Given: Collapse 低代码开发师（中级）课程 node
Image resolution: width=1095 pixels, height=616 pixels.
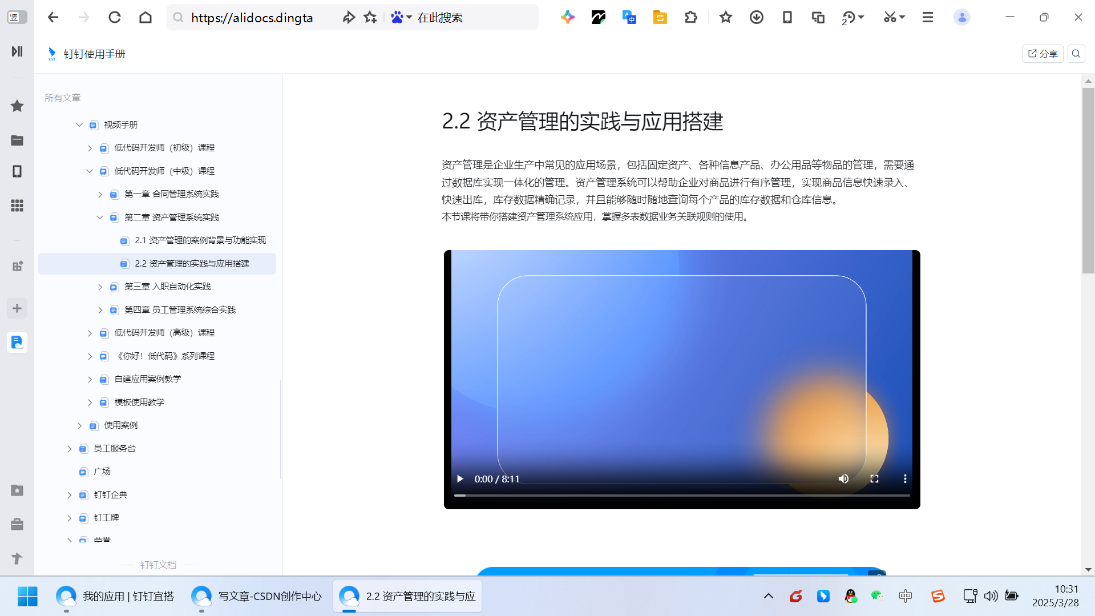Looking at the screenshot, I should tap(90, 171).
